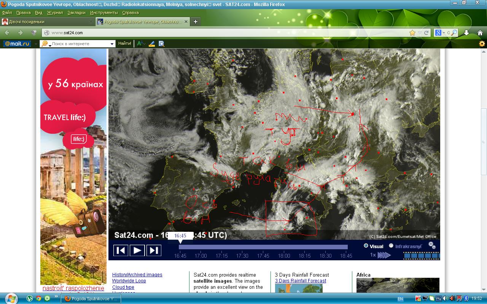
Task: Open the Firefox downloads arrow
Action: point(466,33)
